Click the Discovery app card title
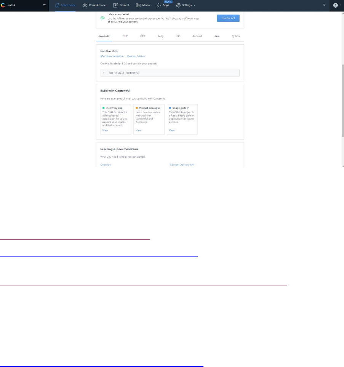Viewport: 344px width, 367px height. [x=114, y=108]
